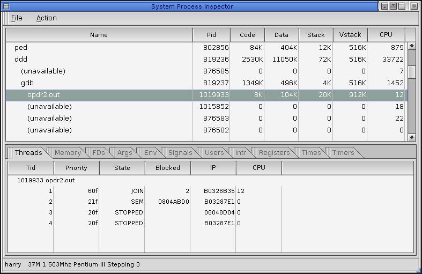Select the ped process row
422x274 pixels.
click(21, 48)
